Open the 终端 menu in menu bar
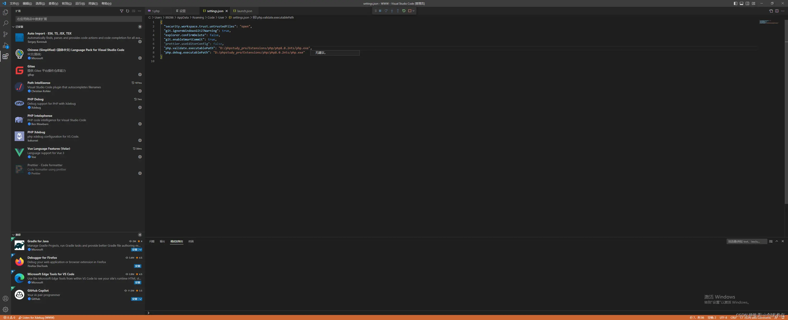788x320 pixels. [x=93, y=3]
